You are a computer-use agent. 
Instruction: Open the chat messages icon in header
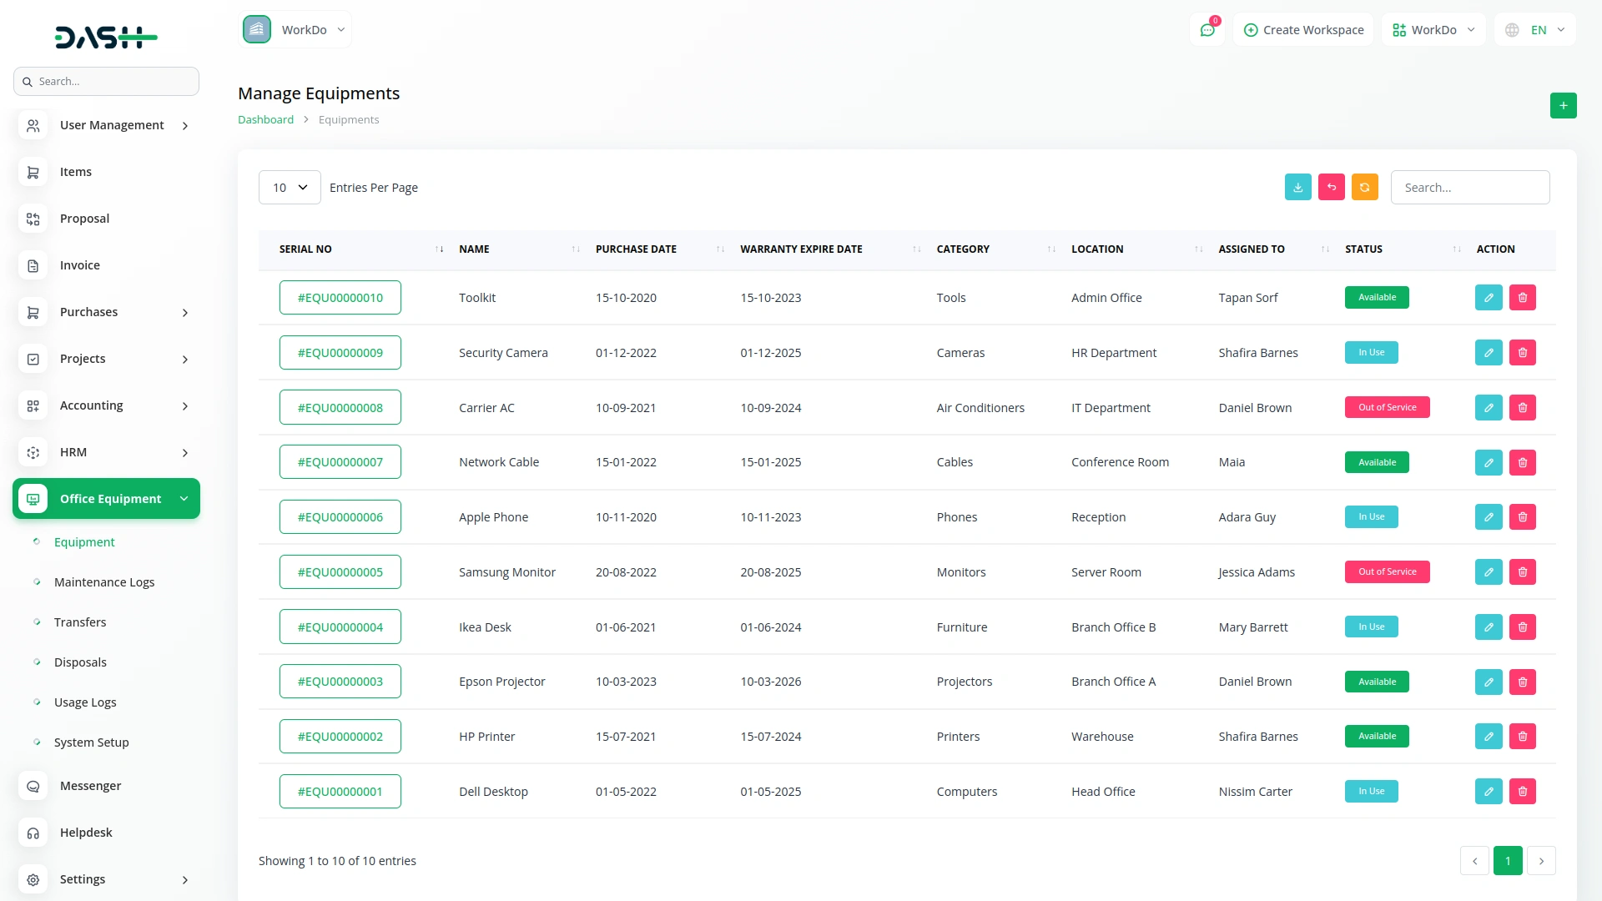[x=1207, y=30]
